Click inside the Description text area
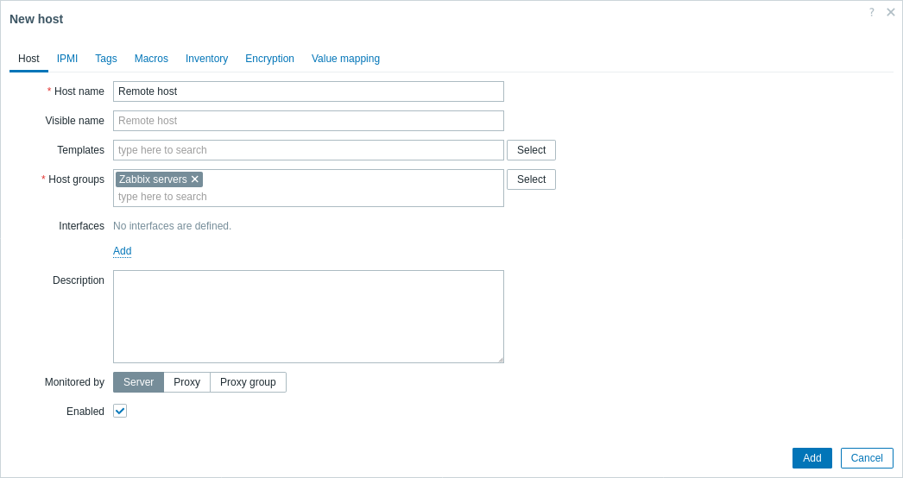Screen dimensions: 903x478 point(309,317)
